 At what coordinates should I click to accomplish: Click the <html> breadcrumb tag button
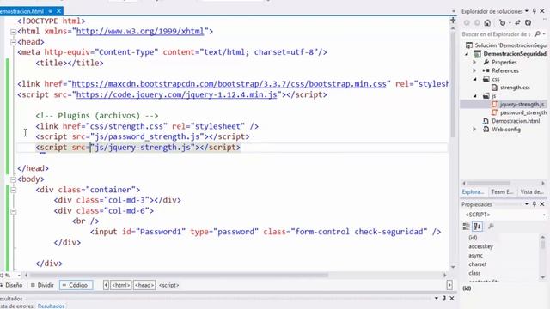click(x=121, y=285)
